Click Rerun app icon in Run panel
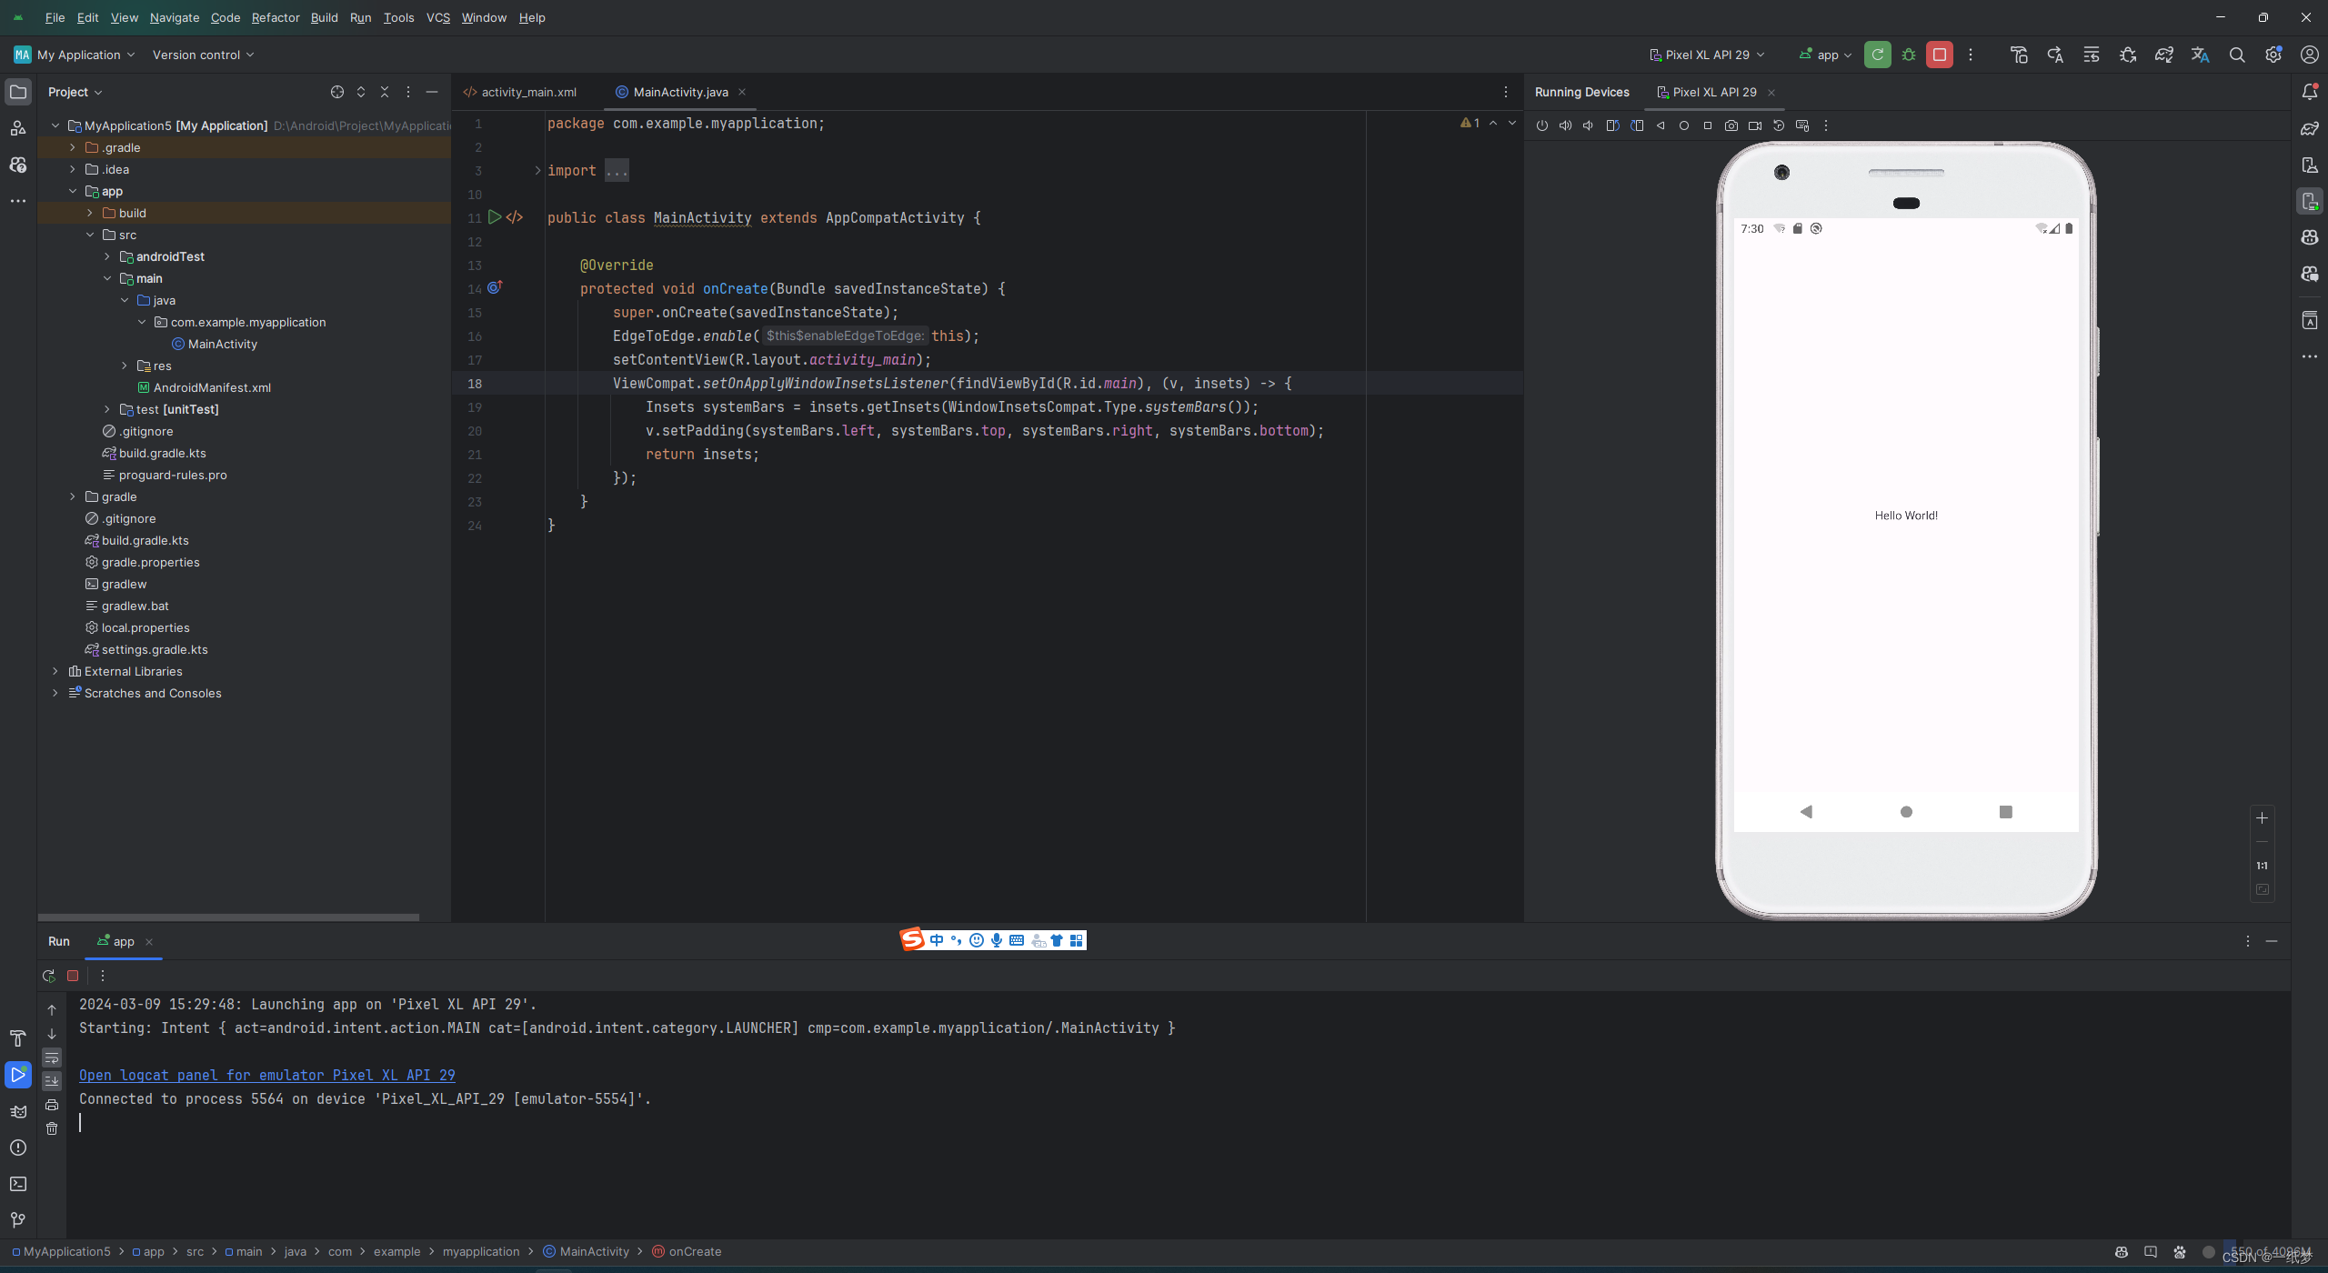This screenshot has height=1273, width=2328. coord(49,976)
